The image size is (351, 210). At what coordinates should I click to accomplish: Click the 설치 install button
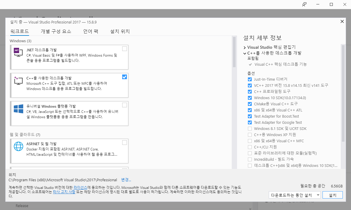(333, 195)
